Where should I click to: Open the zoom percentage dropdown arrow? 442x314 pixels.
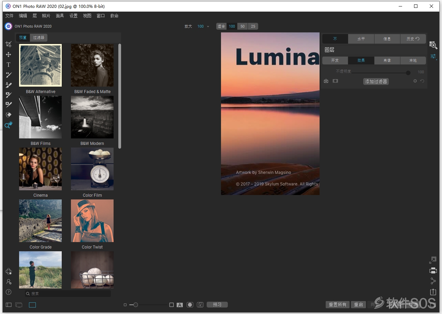tap(208, 26)
